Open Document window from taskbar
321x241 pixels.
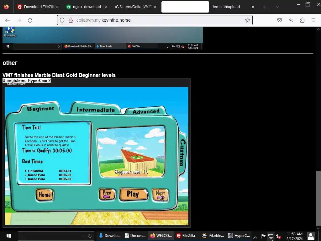[x=135, y=236]
